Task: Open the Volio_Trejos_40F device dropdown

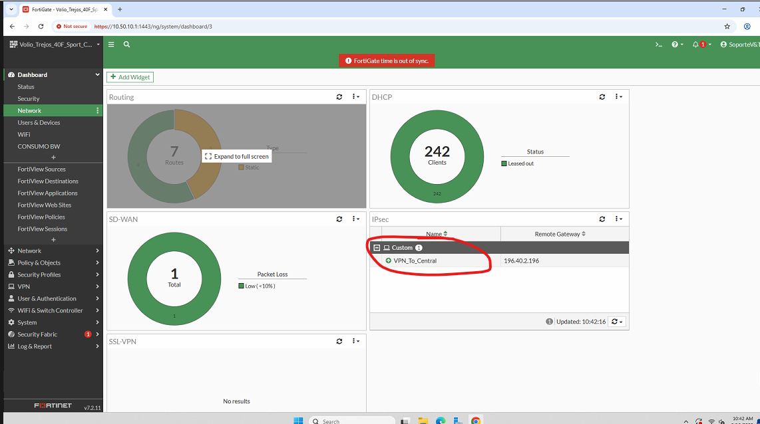Action: [x=55, y=45]
